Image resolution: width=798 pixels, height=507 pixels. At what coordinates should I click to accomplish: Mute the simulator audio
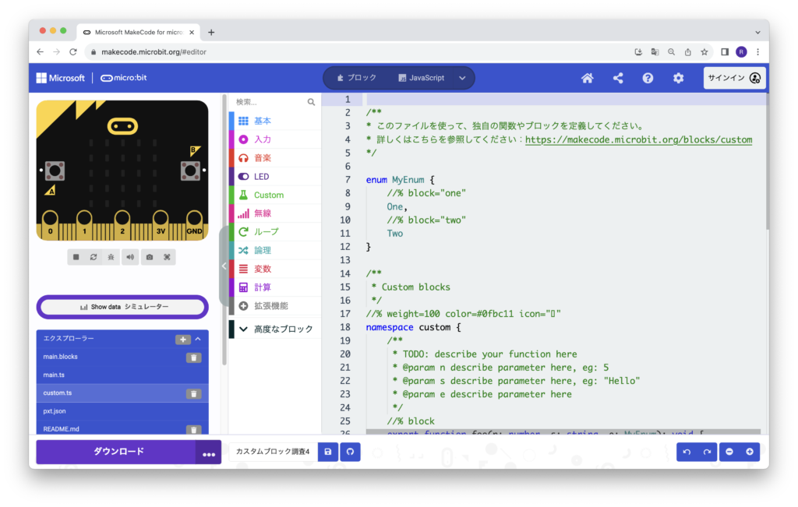(129, 257)
